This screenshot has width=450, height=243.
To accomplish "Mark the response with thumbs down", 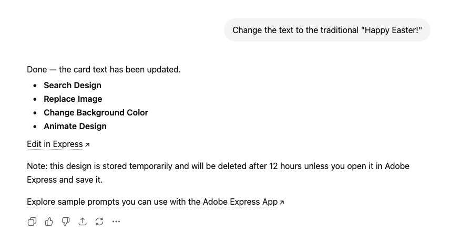I will tap(66, 221).
